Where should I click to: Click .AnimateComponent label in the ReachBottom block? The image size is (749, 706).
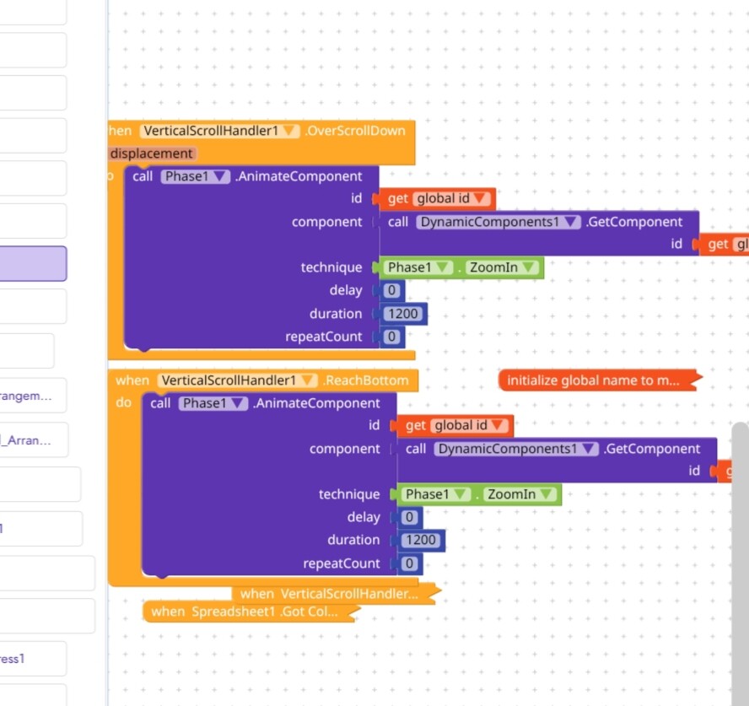[316, 403]
